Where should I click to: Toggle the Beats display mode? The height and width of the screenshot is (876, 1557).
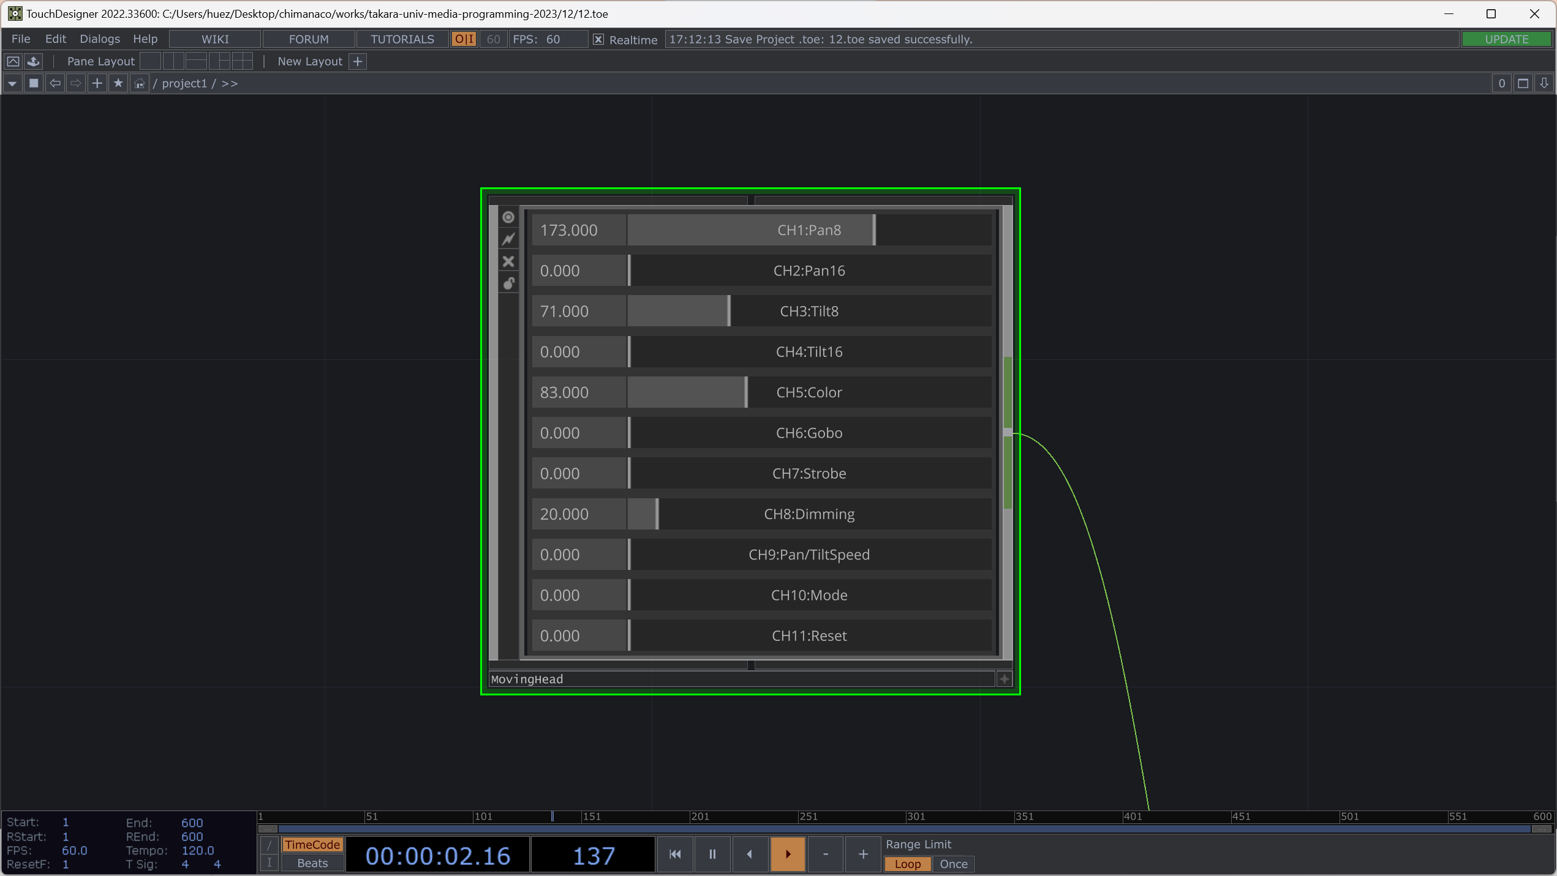(312, 863)
